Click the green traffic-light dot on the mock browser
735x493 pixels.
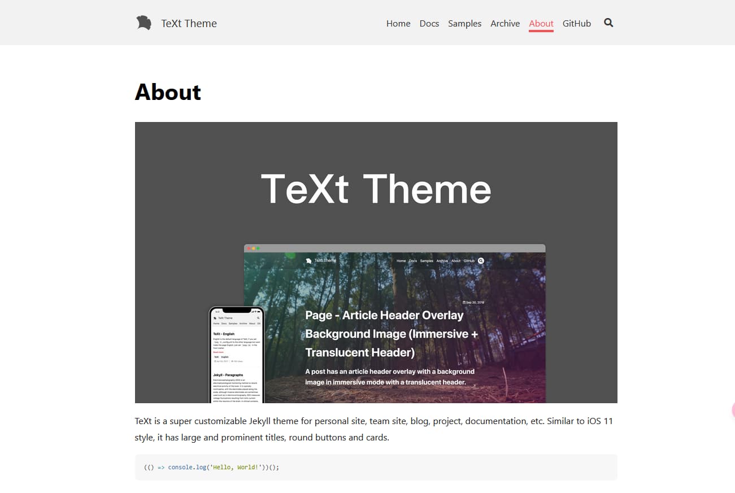click(258, 248)
